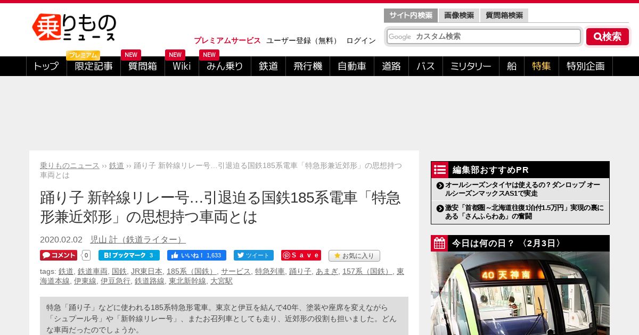Image resolution: width=639 pixels, height=335 pixels.
Task: Click list icon beside 編集部おすすめPR
Action: [x=440, y=170]
